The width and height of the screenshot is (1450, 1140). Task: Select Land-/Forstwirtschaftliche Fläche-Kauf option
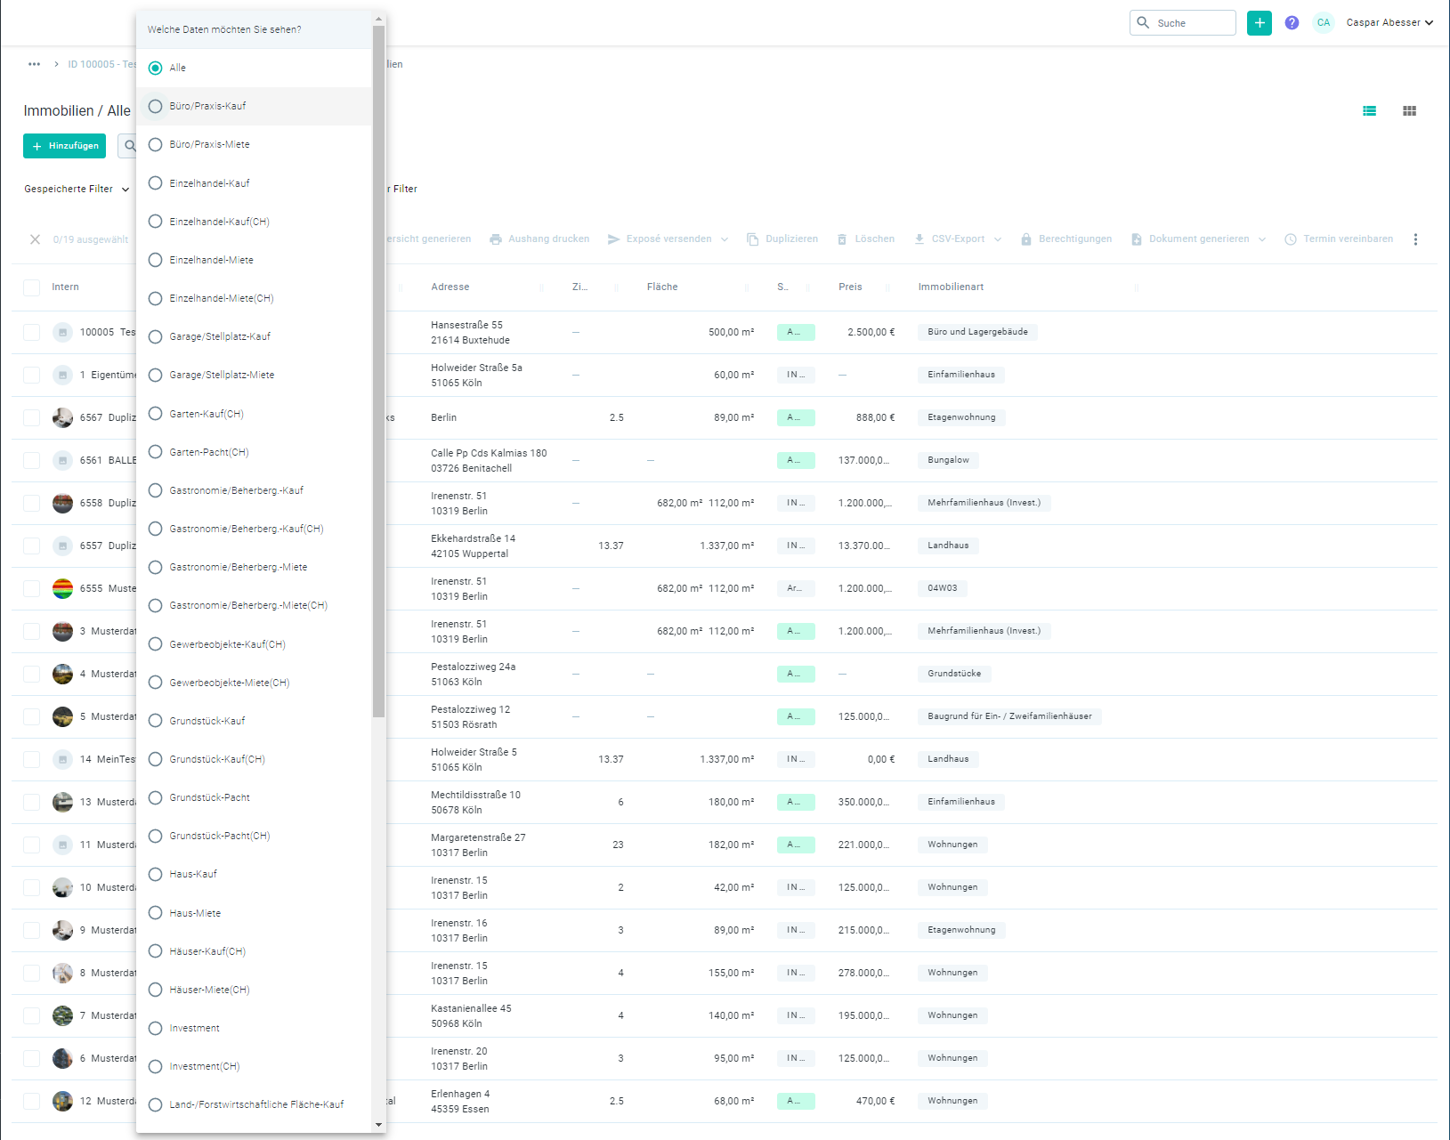pos(155,1104)
